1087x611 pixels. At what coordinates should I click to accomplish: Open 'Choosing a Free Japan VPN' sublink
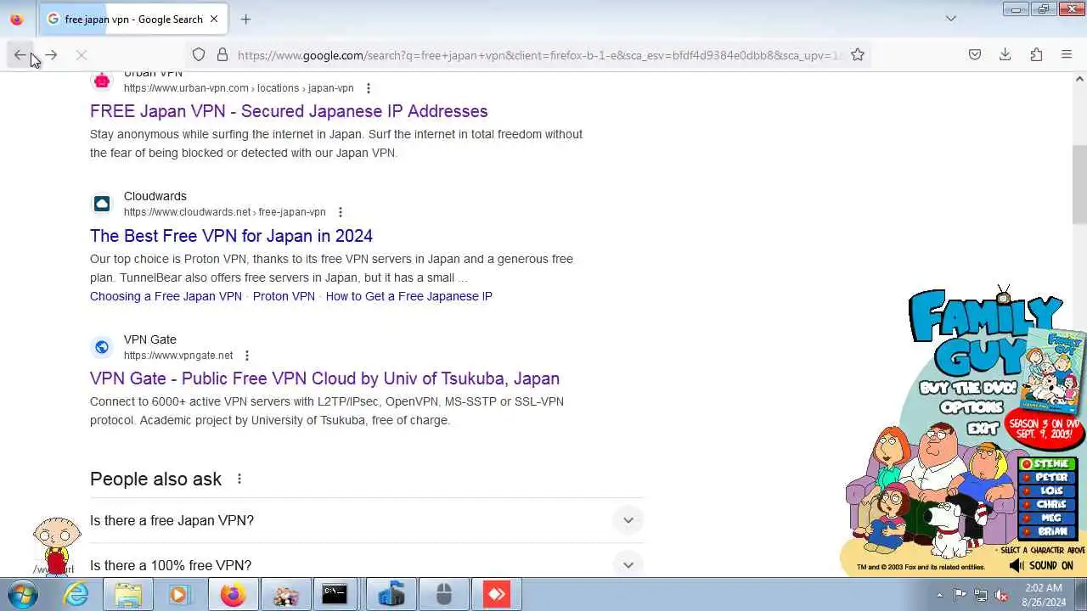166,296
